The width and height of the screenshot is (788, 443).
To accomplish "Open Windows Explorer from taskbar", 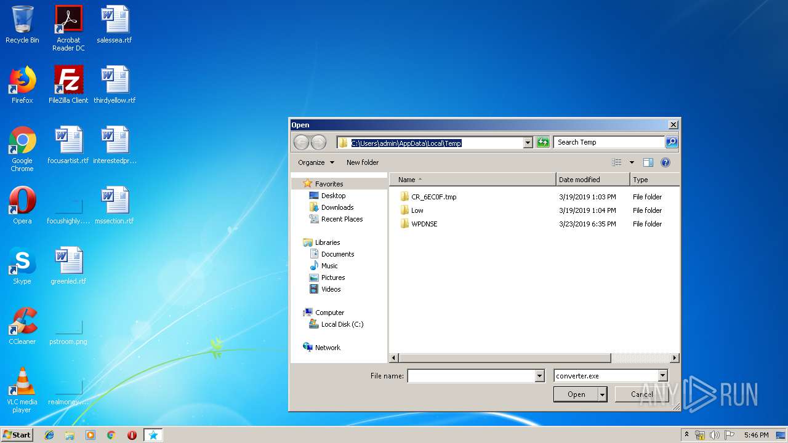I will click(x=70, y=435).
